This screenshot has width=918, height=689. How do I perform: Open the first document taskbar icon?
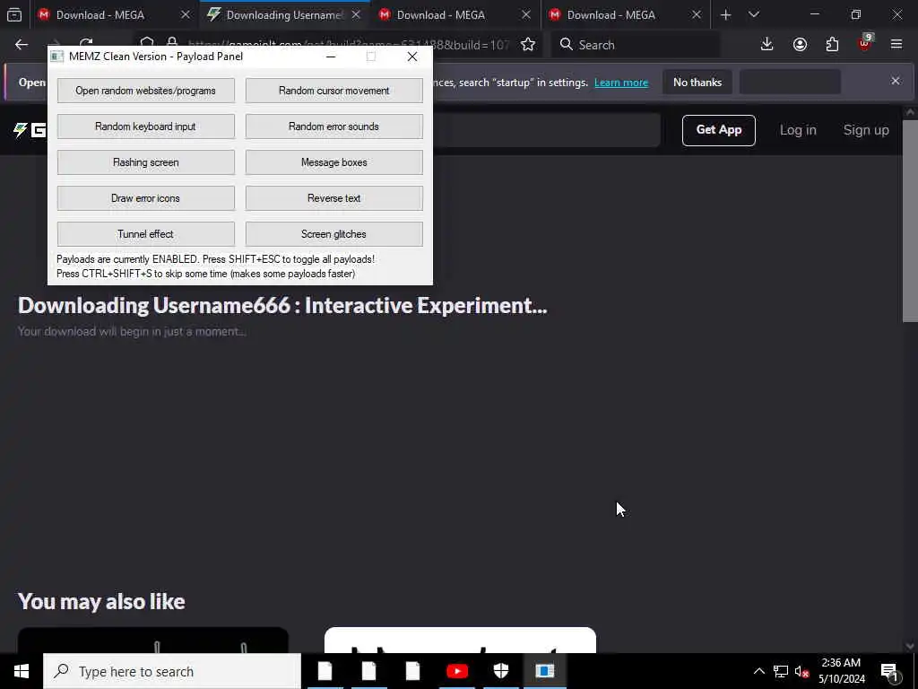coord(325,671)
